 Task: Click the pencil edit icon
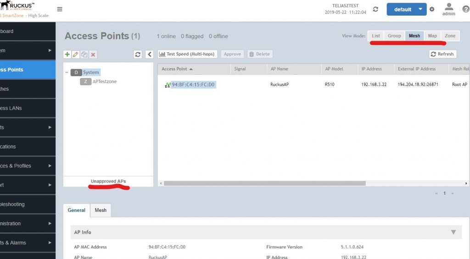[76, 55]
